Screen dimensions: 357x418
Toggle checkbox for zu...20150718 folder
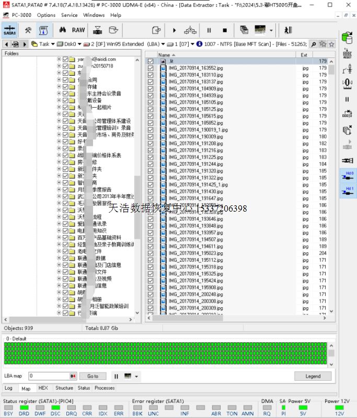coord(65,66)
